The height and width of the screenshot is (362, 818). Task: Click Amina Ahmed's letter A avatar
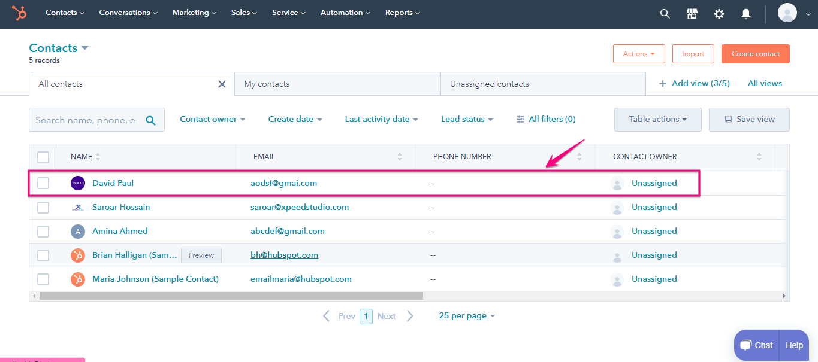(78, 231)
